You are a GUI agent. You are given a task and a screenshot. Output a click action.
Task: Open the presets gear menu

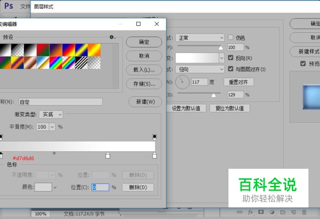(112, 37)
